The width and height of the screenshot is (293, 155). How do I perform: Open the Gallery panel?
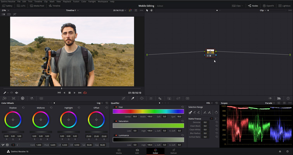7,6
